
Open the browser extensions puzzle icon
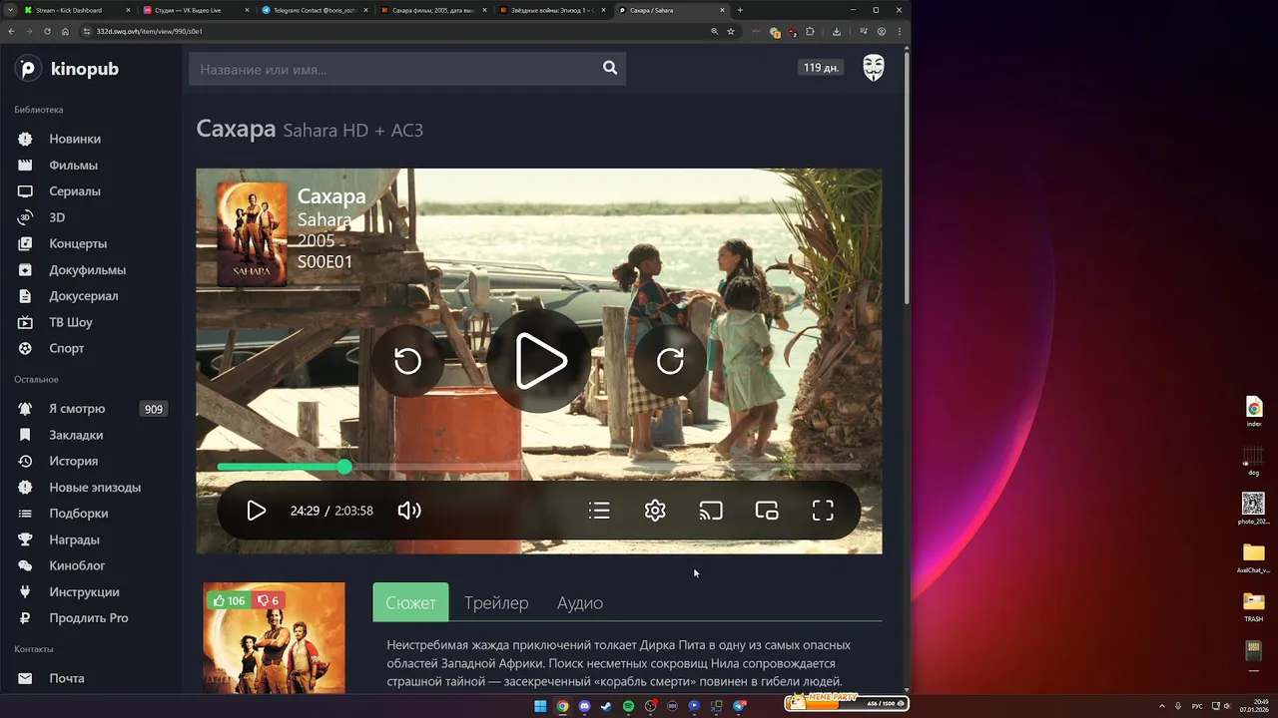(x=810, y=31)
